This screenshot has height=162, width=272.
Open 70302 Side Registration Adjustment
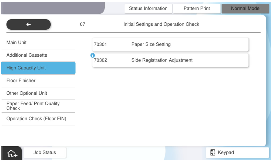click(170, 60)
